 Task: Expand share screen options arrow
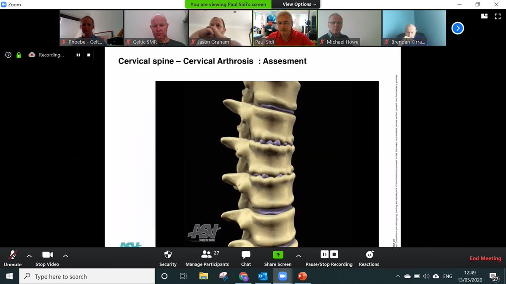299,255
